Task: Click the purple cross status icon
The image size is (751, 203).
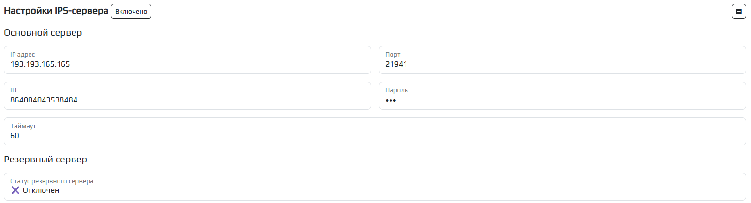Action: 15,190
